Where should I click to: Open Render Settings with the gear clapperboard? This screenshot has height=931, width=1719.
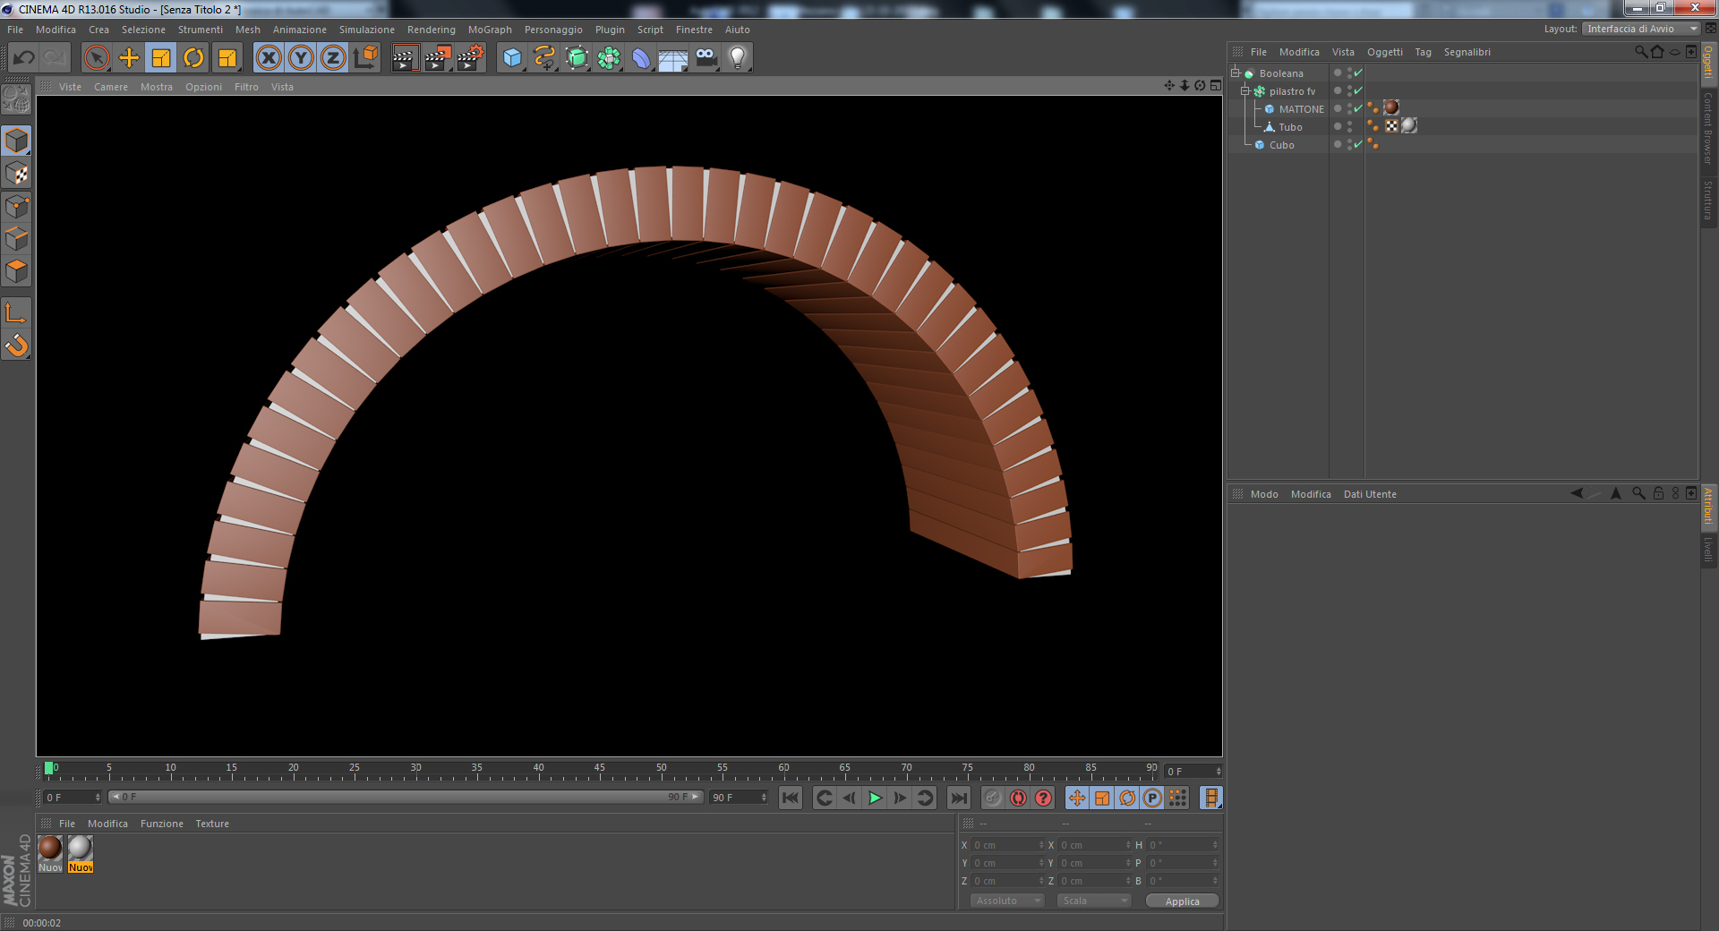[x=470, y=58]
